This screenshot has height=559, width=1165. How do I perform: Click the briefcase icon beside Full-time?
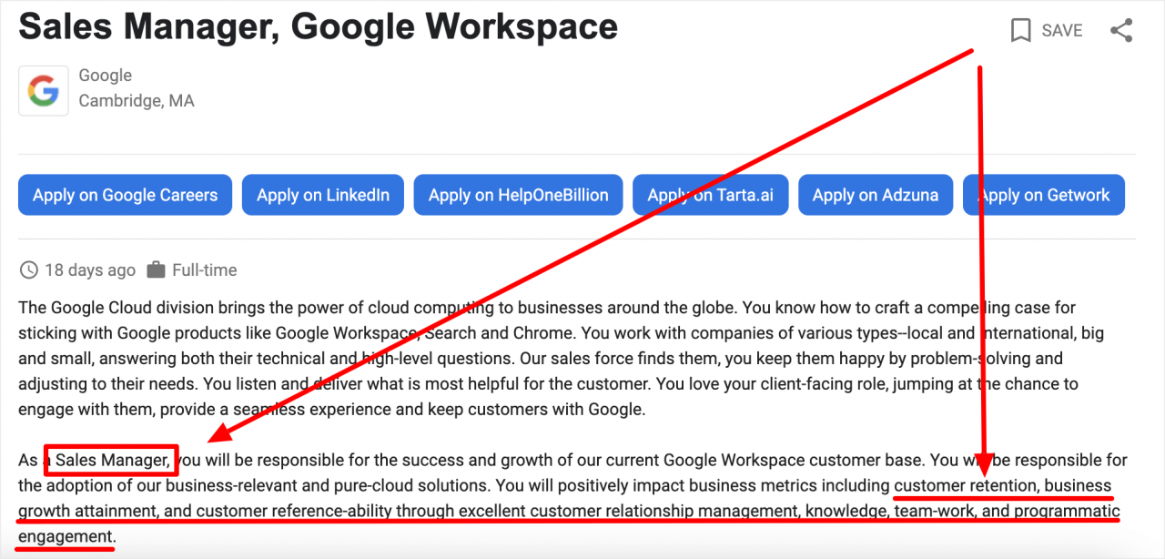156,270
